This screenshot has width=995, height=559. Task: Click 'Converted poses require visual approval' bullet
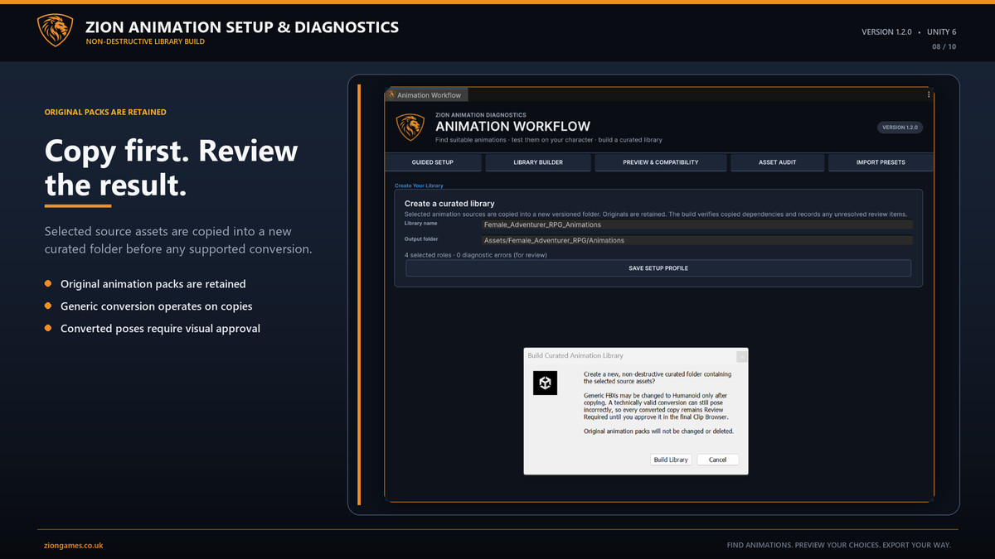160,329
